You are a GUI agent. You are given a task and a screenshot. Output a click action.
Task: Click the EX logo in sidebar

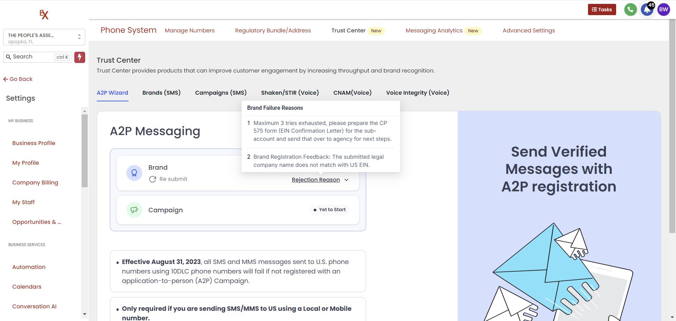44,14
